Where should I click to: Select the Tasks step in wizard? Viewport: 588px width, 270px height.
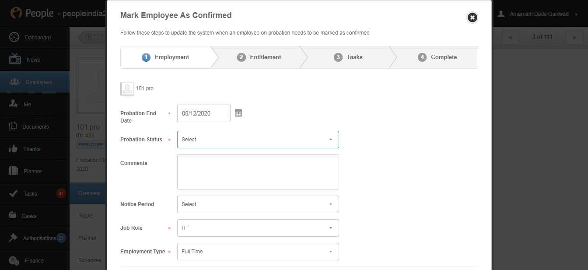click(x=349, y=57)
